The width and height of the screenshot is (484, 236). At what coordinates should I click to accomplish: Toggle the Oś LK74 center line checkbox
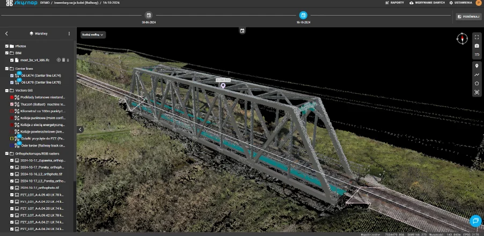point(12,76)
